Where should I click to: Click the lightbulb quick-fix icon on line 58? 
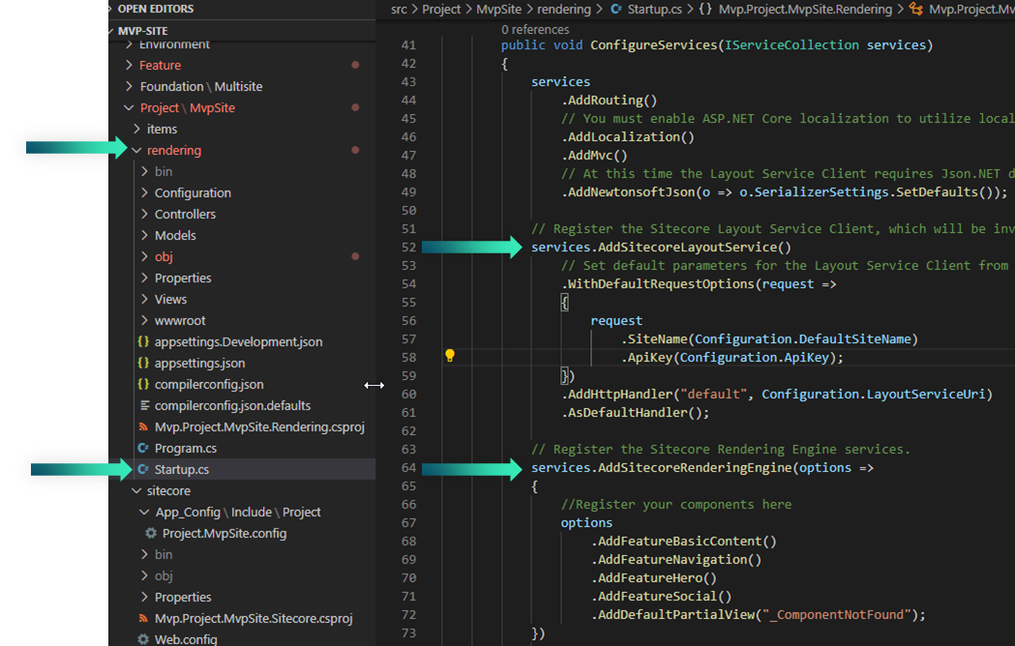tap(450, 356)
